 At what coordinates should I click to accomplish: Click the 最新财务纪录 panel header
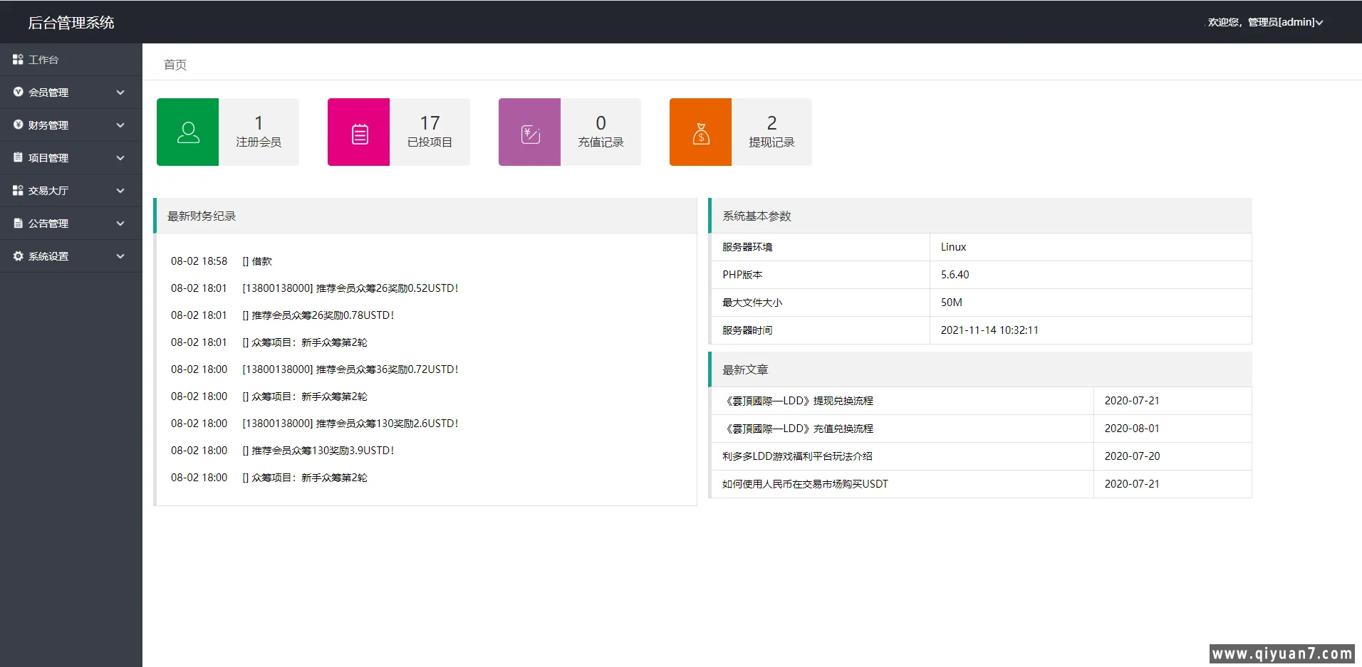[202, 216]
